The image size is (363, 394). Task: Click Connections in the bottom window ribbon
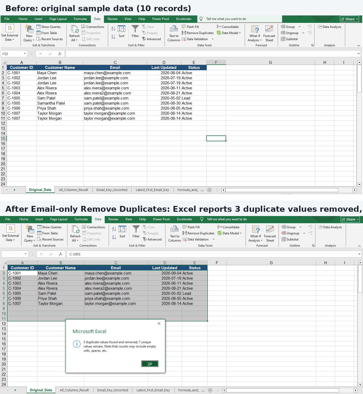click(94, 227)
